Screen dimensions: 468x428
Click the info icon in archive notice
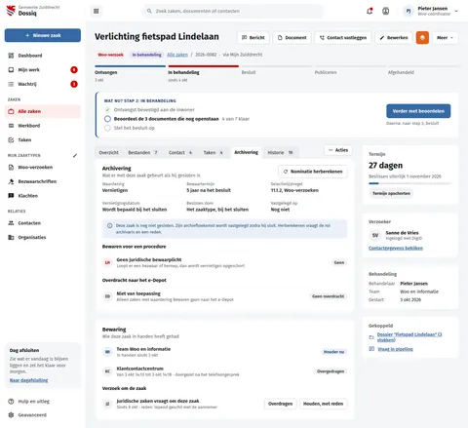click(x=110, y=225)
